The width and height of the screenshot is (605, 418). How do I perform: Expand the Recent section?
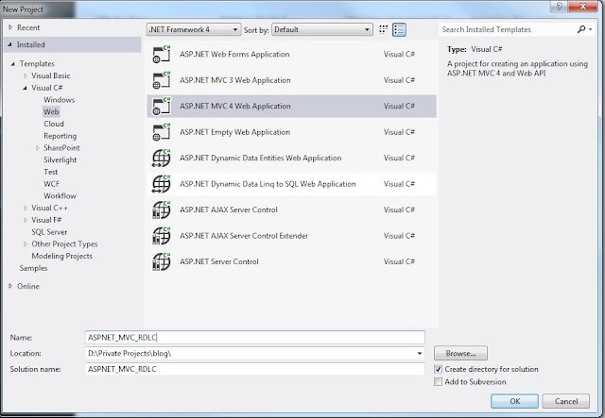click(x=10, y=27)
